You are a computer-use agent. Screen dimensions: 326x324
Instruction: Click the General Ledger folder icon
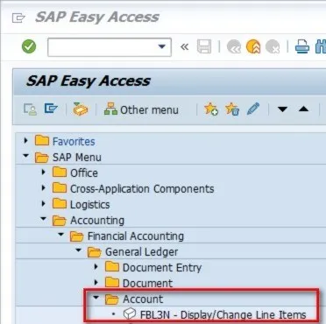click(x=95, y=252)
